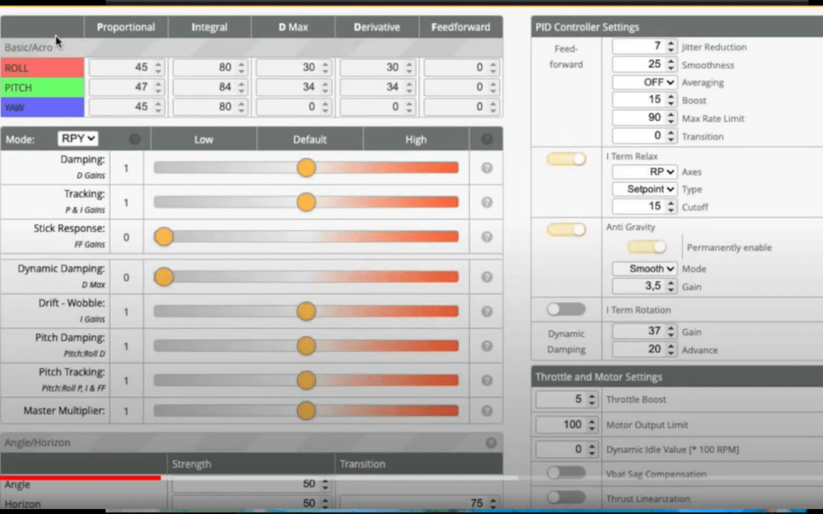Viewport: 823px width, 514px height.
Task: Toggle Anti Gravity permanently enable switch
Action: click(646, 247)
